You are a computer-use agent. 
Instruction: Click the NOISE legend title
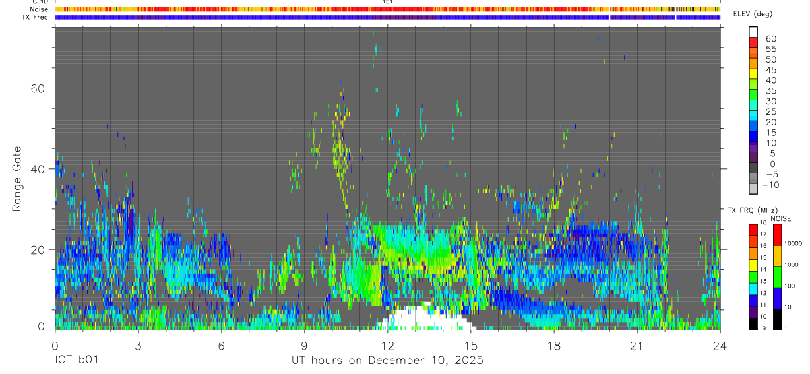click(780, 218)
